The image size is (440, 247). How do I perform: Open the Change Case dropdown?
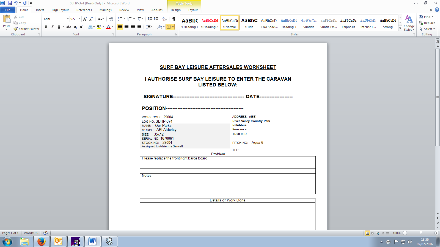101,19
